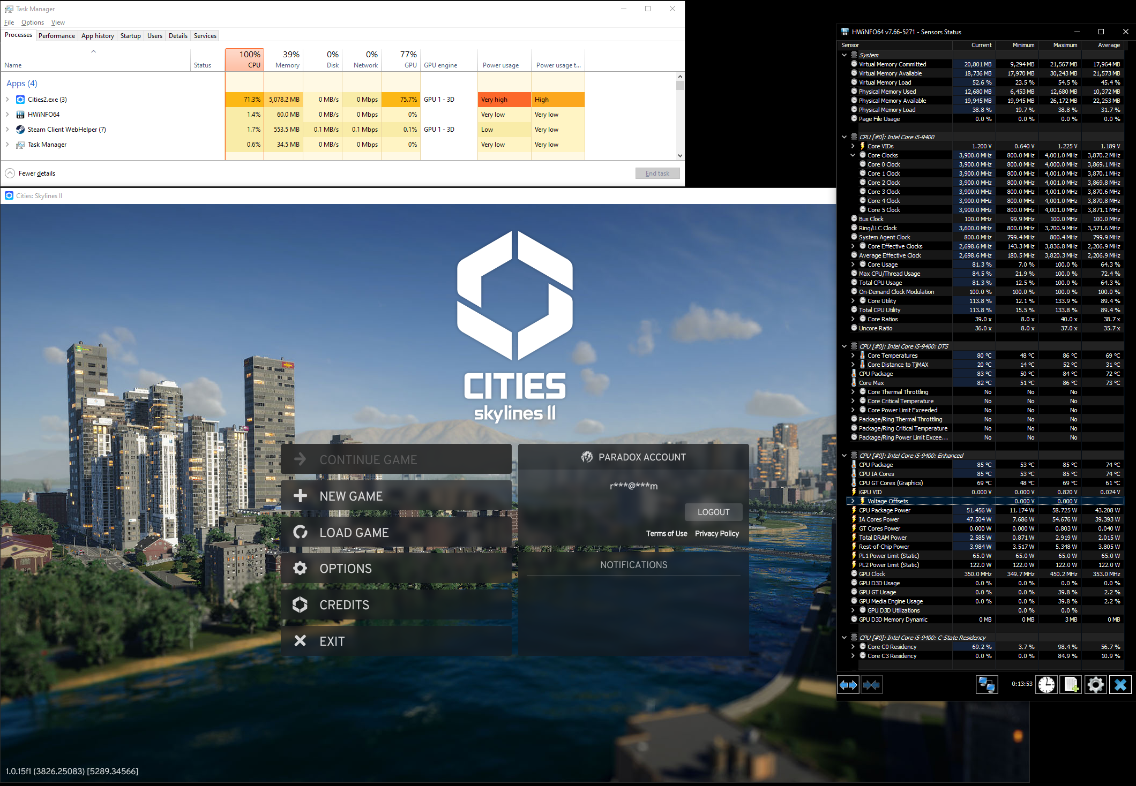Click the plus icon beside NEW GAME
Screen dimensions: 1136x786
pos(300,496)
